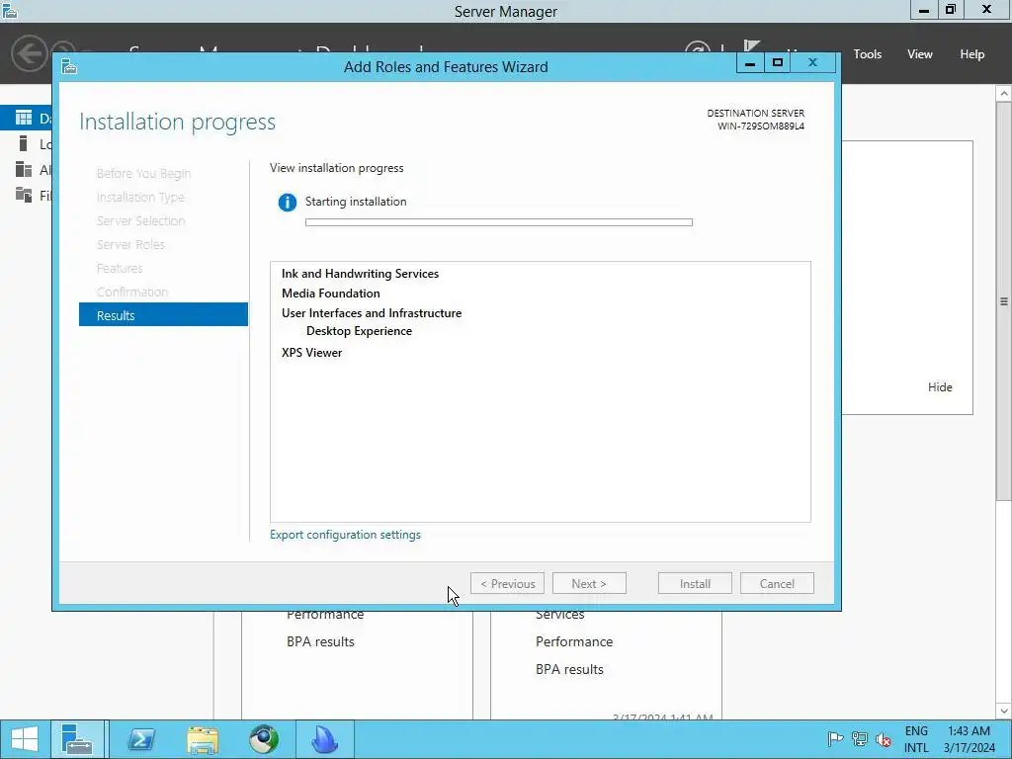
Task: Click the Server Manager back arrow
Action: [29, 52]
